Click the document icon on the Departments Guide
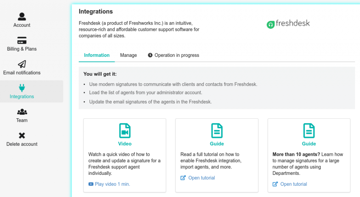Screen dimensions: 360x197 point(309,131)
